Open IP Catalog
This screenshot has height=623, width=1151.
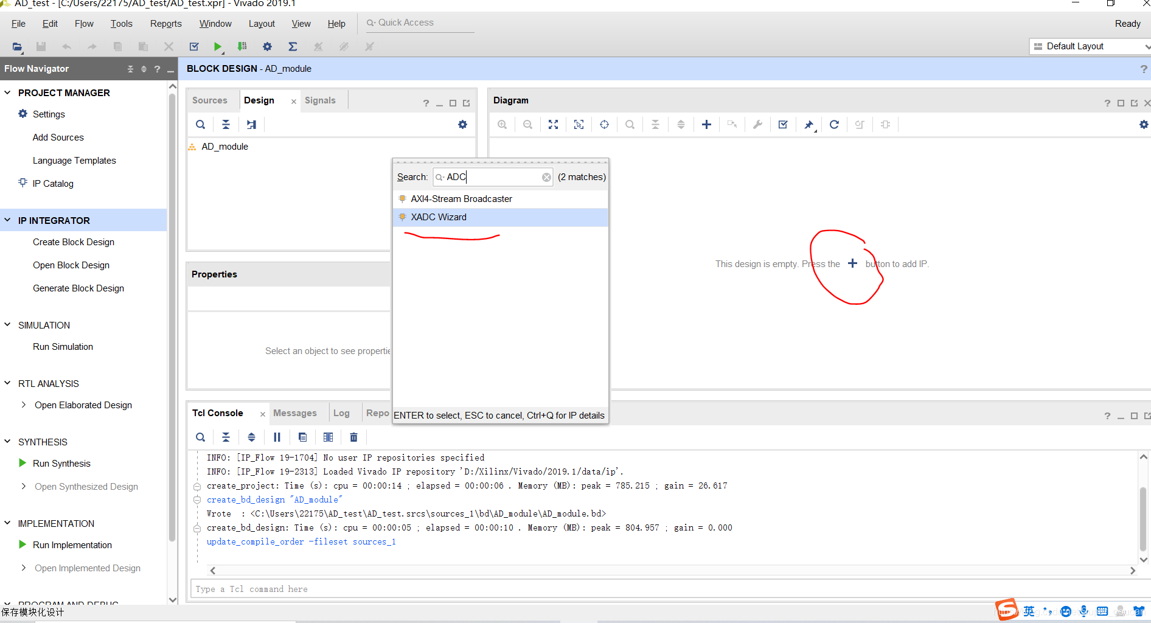pyautogui.click(x=53, y=184)
